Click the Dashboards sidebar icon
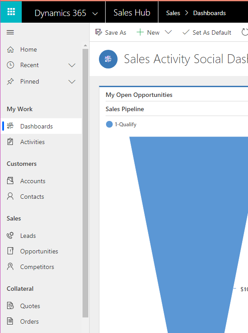 10,126
